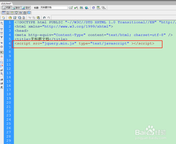
Task: Open a file with the folder icon
Action: pyautogui.click(x=10, y=18)
